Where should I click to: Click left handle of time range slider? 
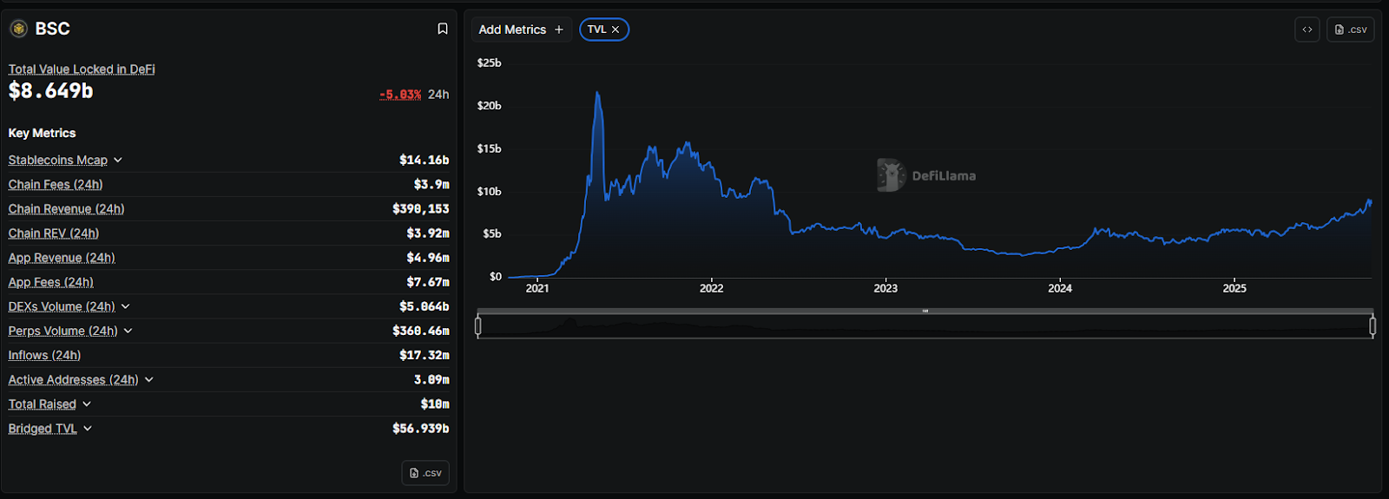(x=478, y=325)
